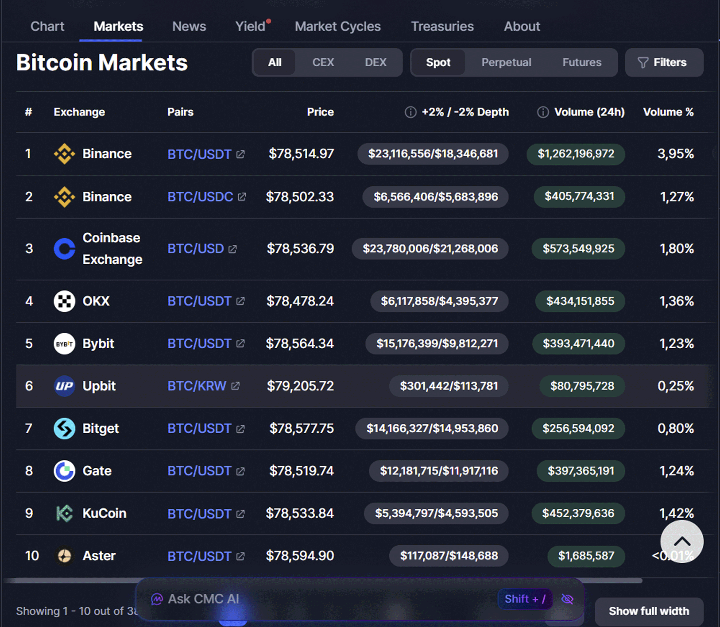Switch to the Yield tab
The width and height of the screenshot is (720, 627).
coord(250,27)
